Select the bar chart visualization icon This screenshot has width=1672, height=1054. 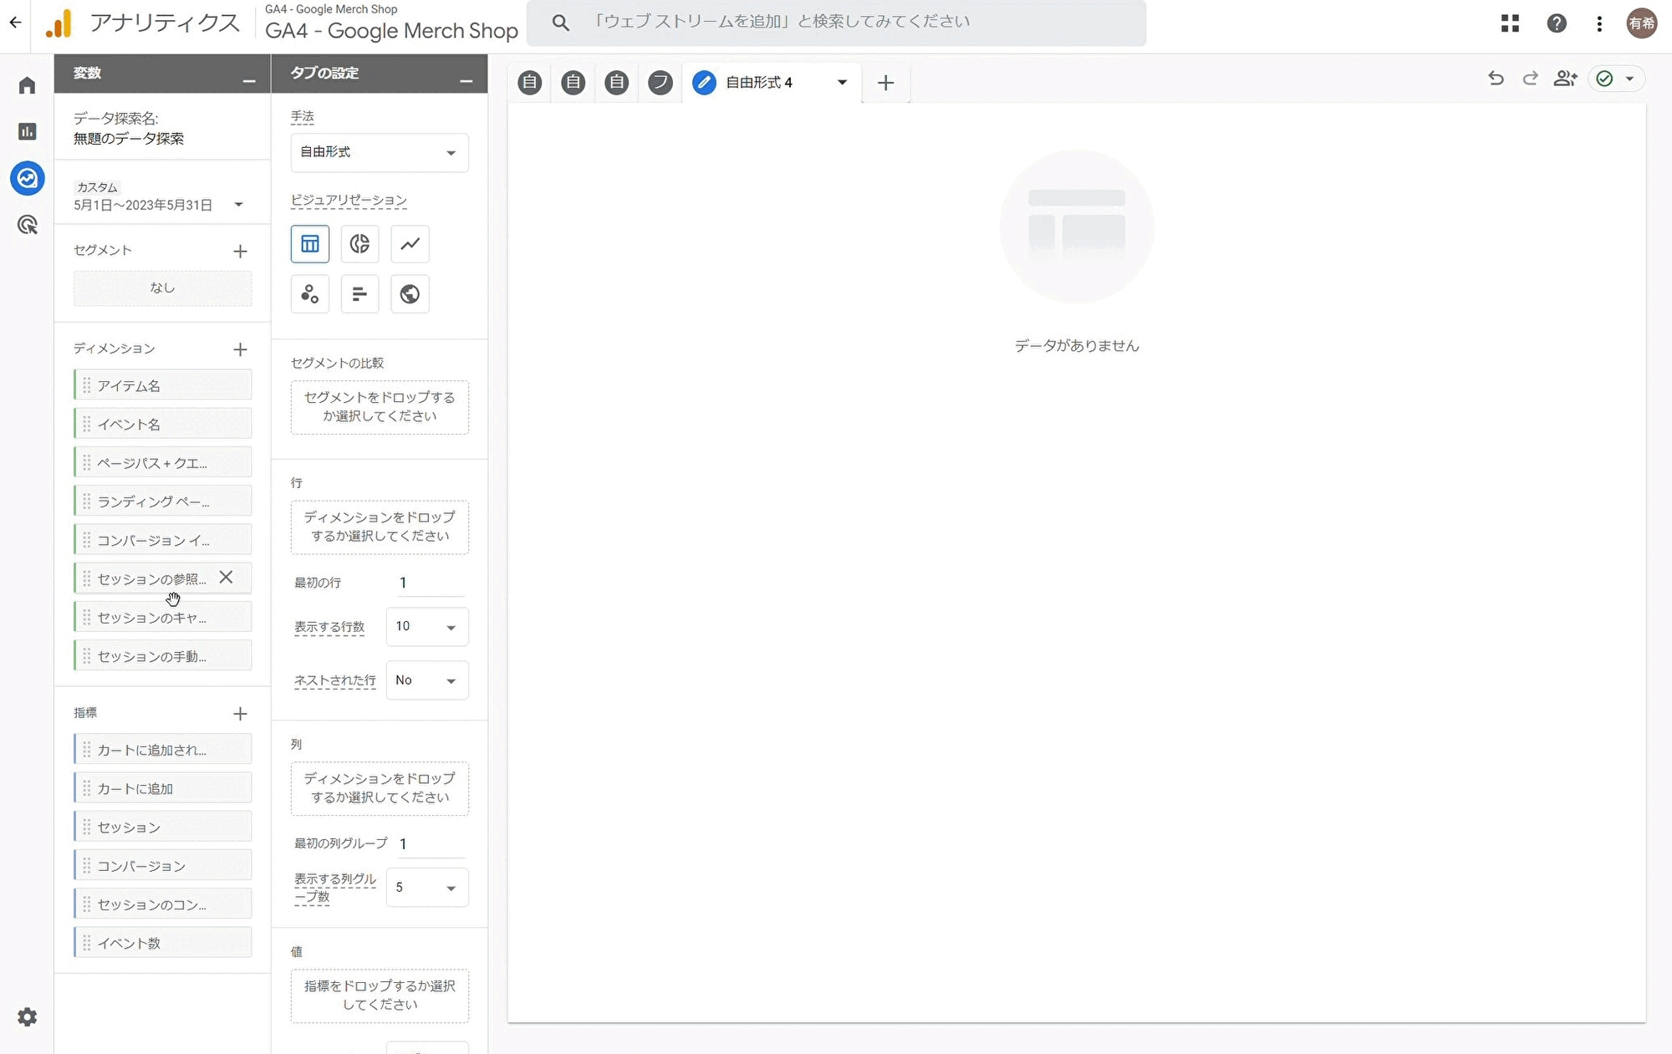pos(359,294)
